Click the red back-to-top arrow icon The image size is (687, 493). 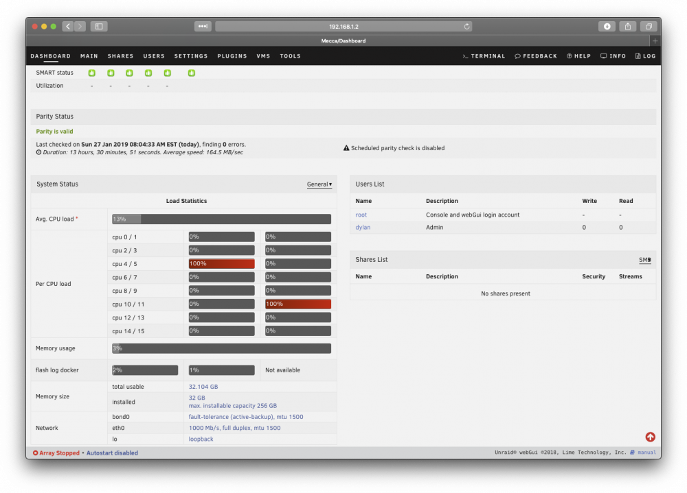coord(650,437)
